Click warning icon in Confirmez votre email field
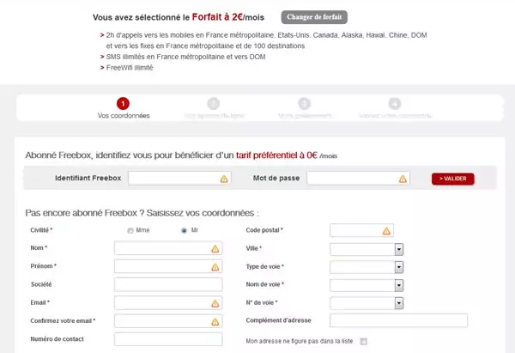The height and width of the screenshot is (353, 515). pyautogui.click(x=215, y=320)
